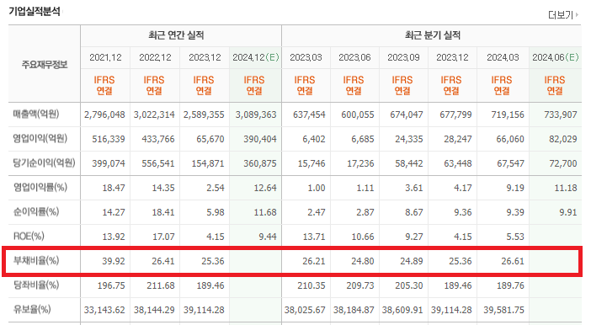The height and width of the screenshot is (325, 591).
Task: Click sales value 3,022,314
Action: click(154, 115)
